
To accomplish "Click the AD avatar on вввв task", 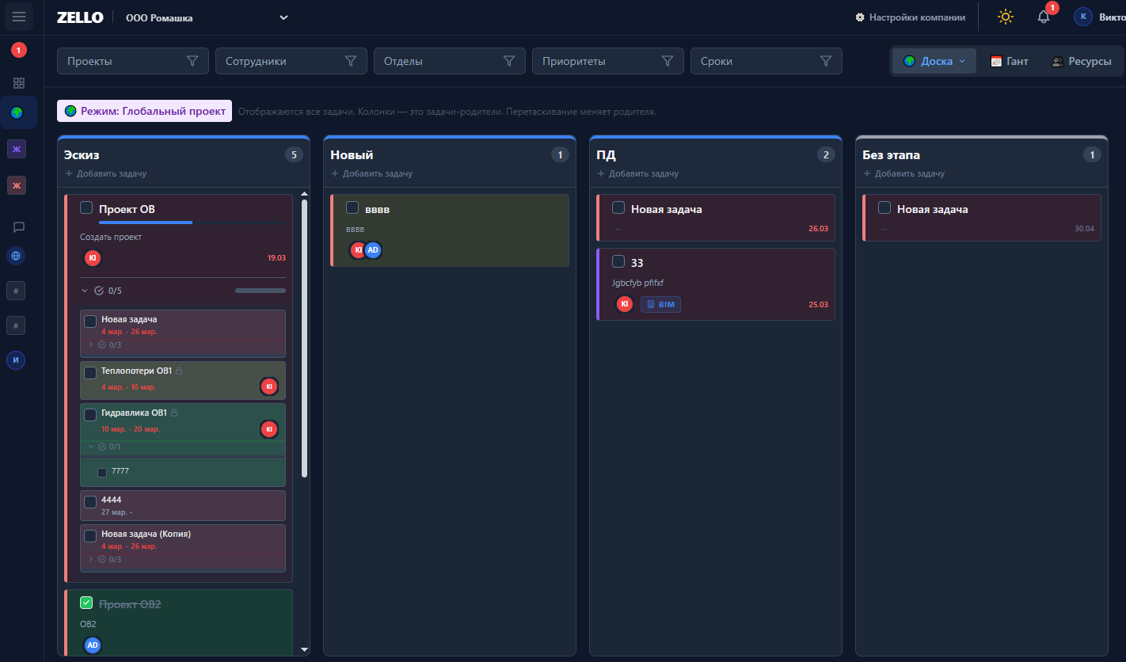I will point(373,250).
